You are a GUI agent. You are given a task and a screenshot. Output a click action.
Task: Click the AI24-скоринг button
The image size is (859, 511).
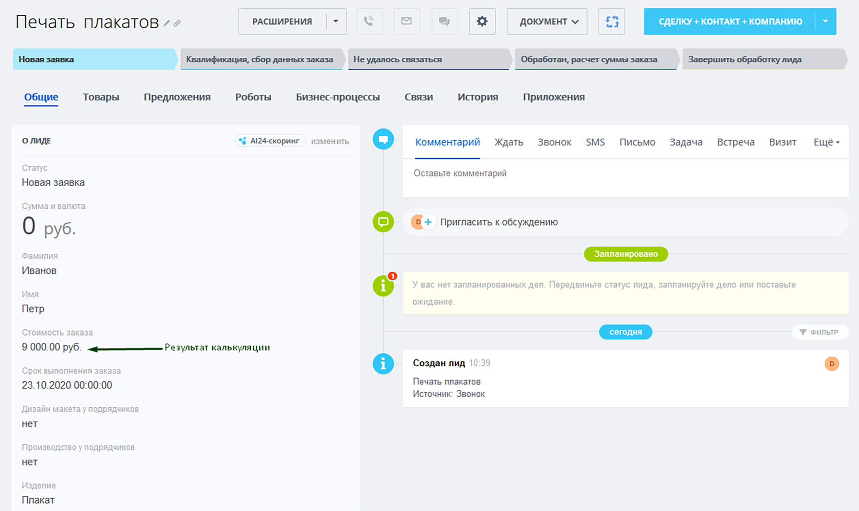(x=270, y=141)
